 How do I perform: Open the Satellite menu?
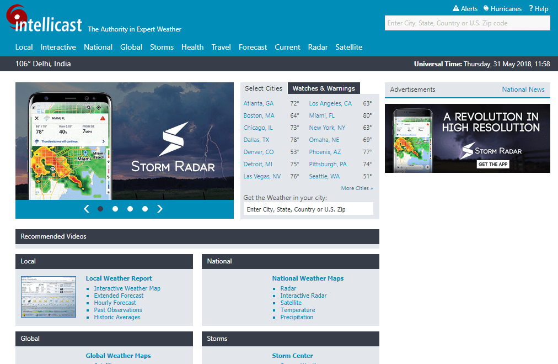(x=348, y=47)
